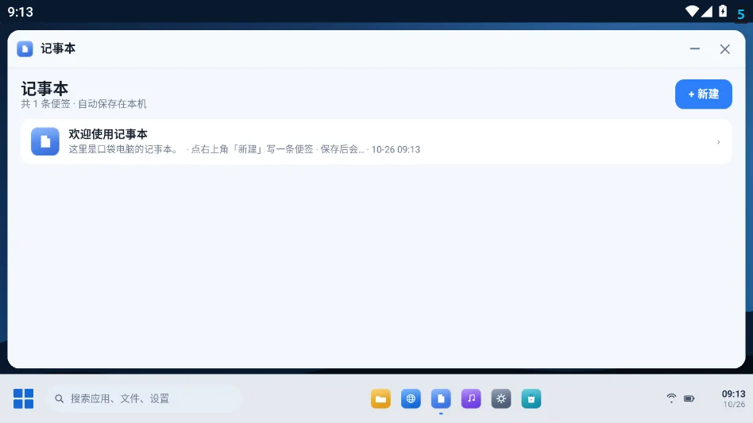Image resolution: width=753 pixels, height=423 pixels.
Task: Tap the status bar Wi-Fi signal icon
Action: [692, 11]
